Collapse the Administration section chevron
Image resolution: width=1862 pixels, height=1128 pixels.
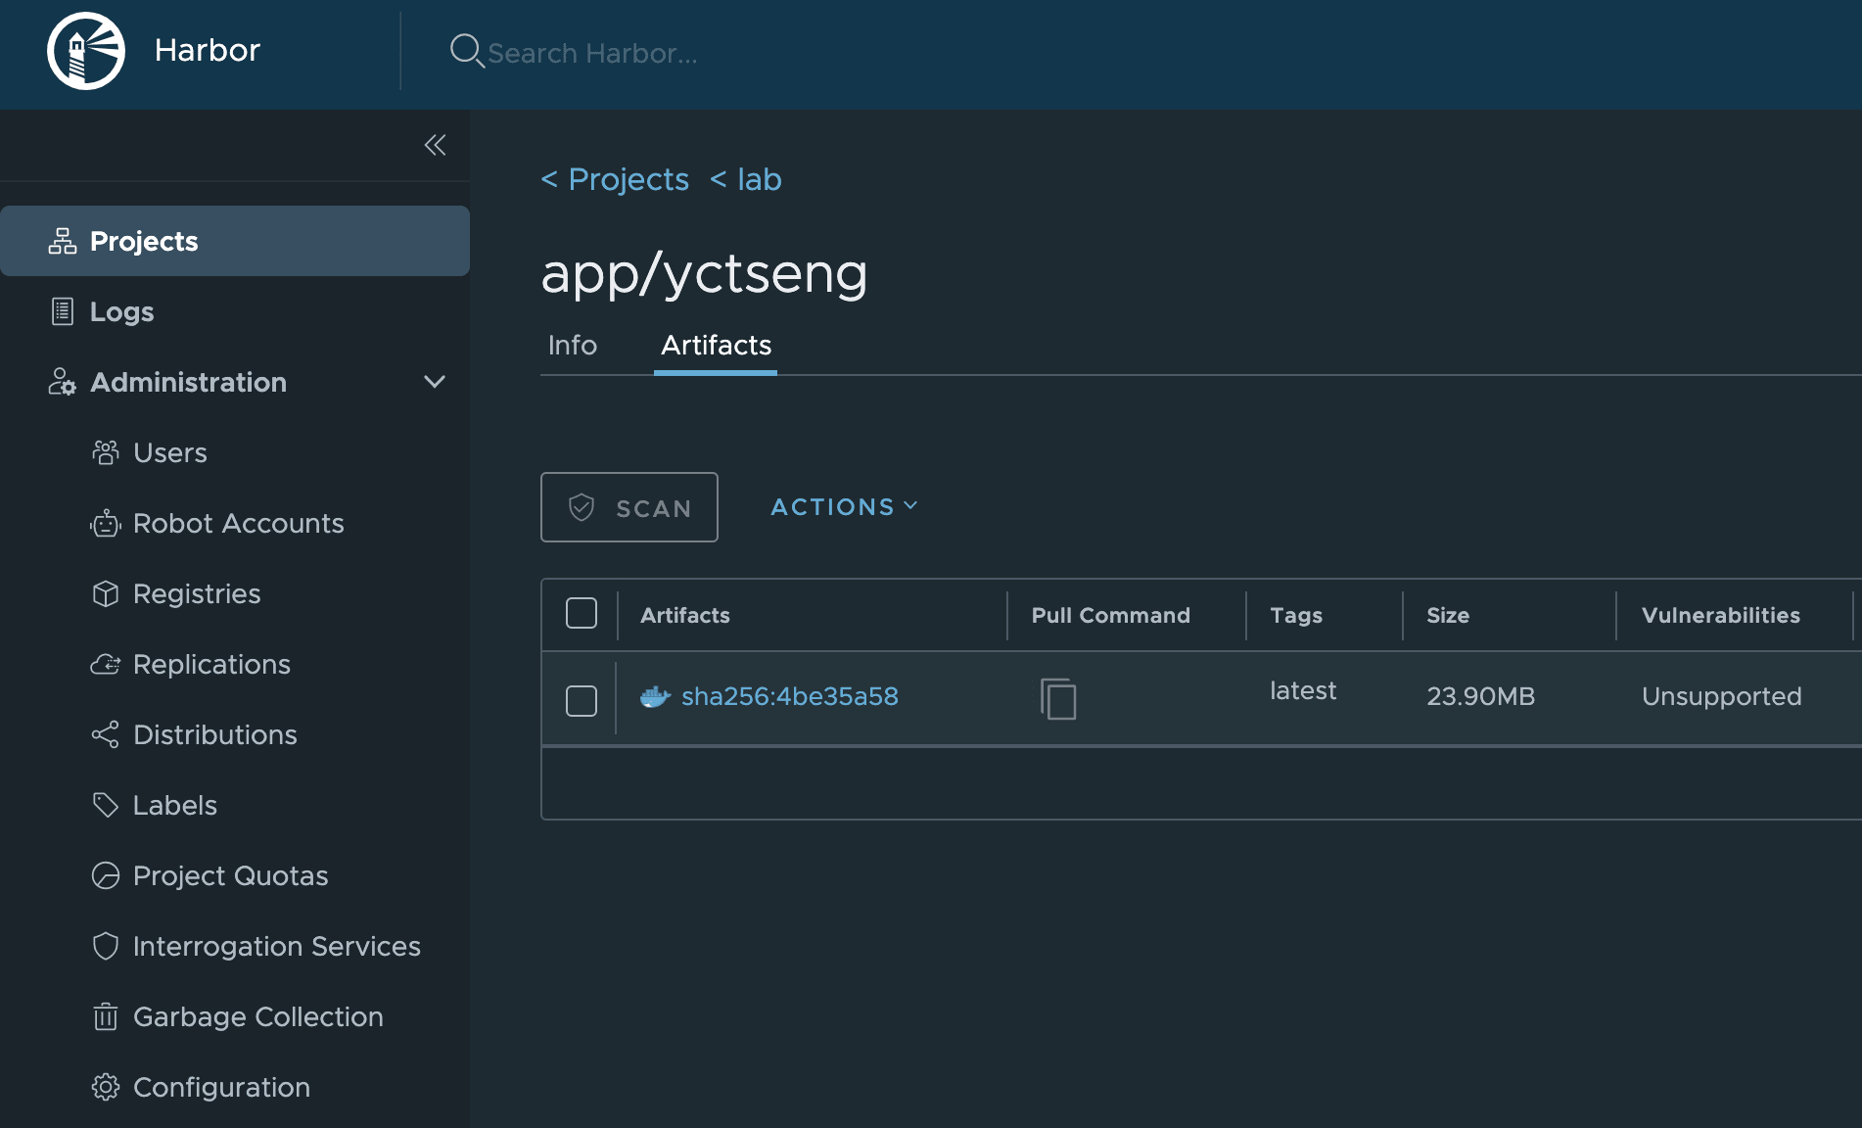pos(435,382)
